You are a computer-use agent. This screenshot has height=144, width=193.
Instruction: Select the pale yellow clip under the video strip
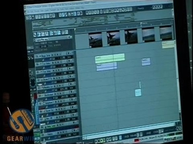168,45
